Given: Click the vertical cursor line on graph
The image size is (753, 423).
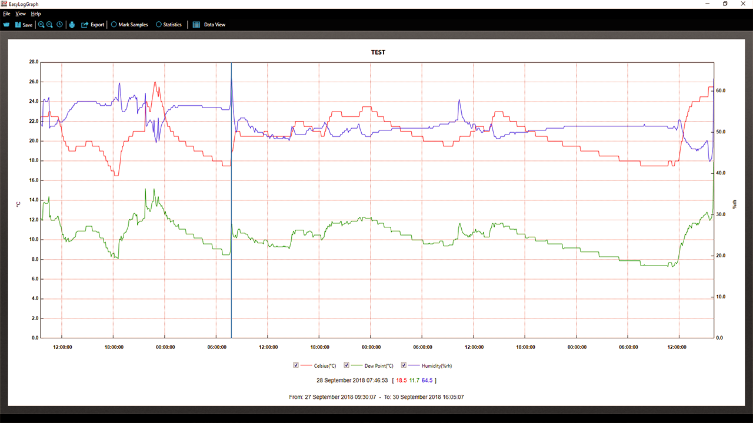Looking at the screenshot, I should tap(231, 200).
